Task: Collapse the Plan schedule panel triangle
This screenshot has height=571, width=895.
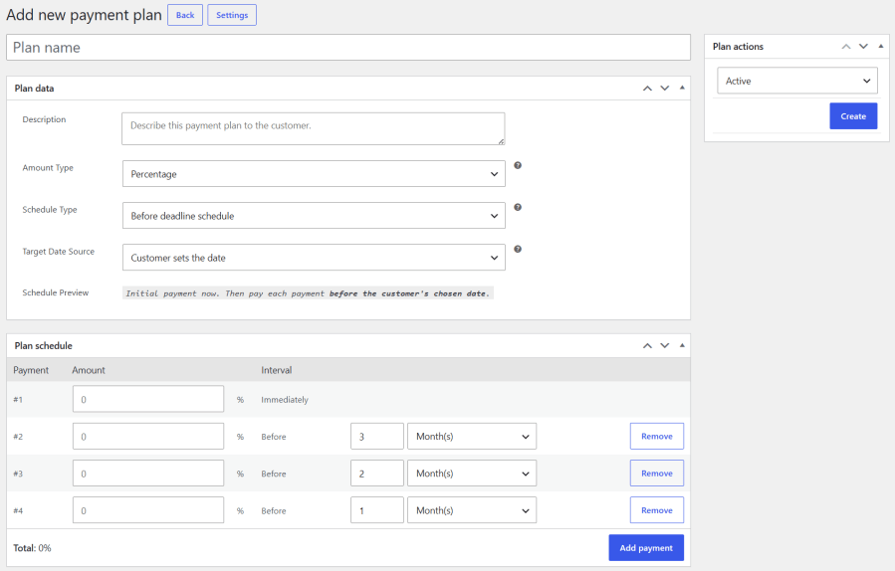Action: click(682, 345)
